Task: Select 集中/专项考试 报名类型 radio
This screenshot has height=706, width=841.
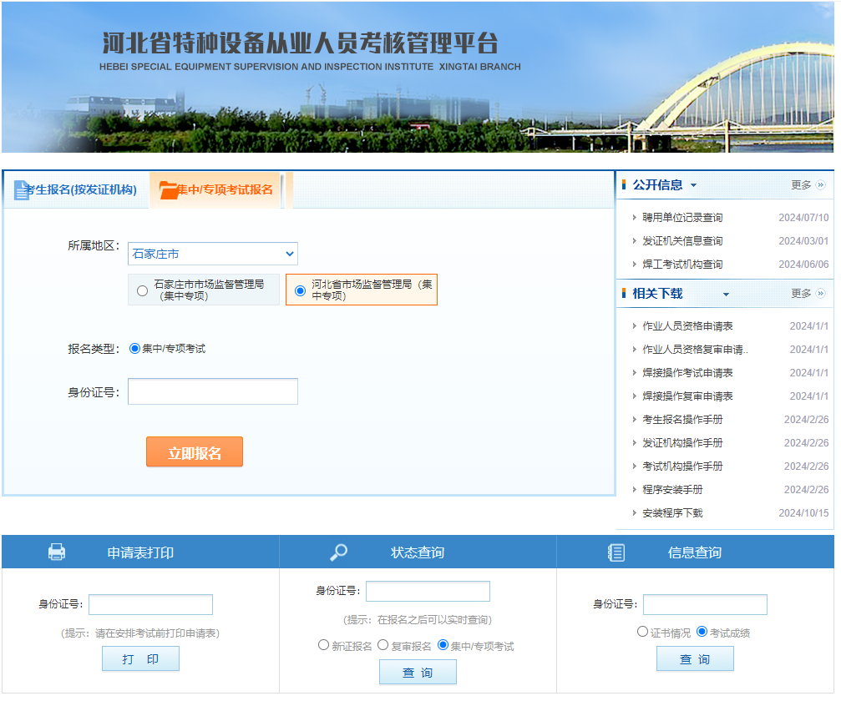Action: click(x=134, y=349)
